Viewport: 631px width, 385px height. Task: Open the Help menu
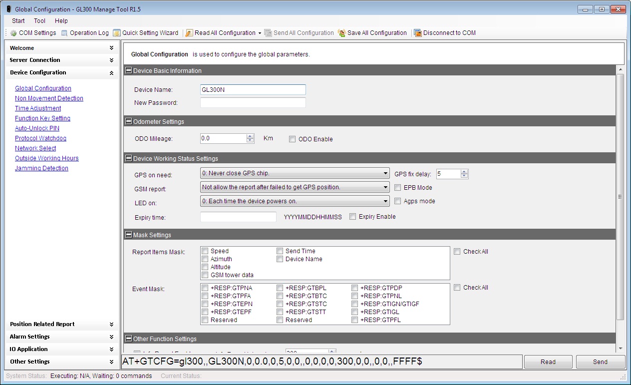coord(61,21)
